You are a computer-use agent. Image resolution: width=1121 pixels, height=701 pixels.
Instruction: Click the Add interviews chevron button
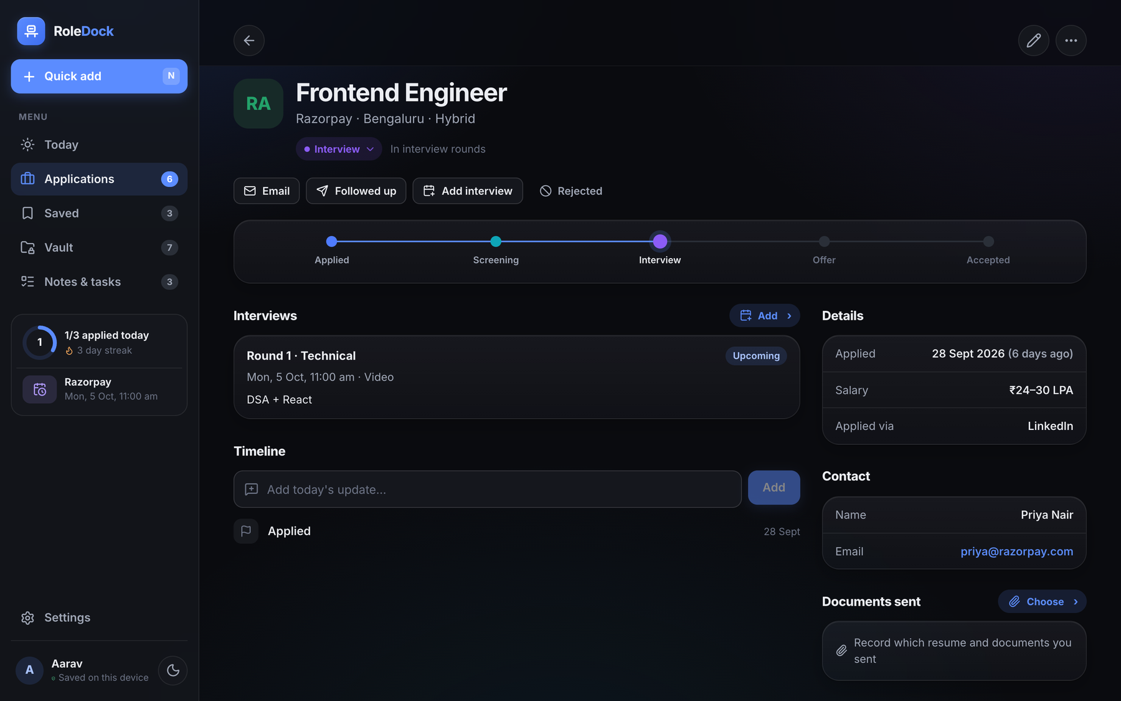point(765,316)
